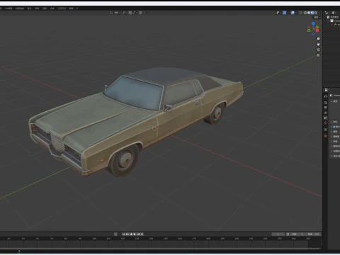Toggle perspective/orthographic grid button
340x255 pixels.
(318, 55)
